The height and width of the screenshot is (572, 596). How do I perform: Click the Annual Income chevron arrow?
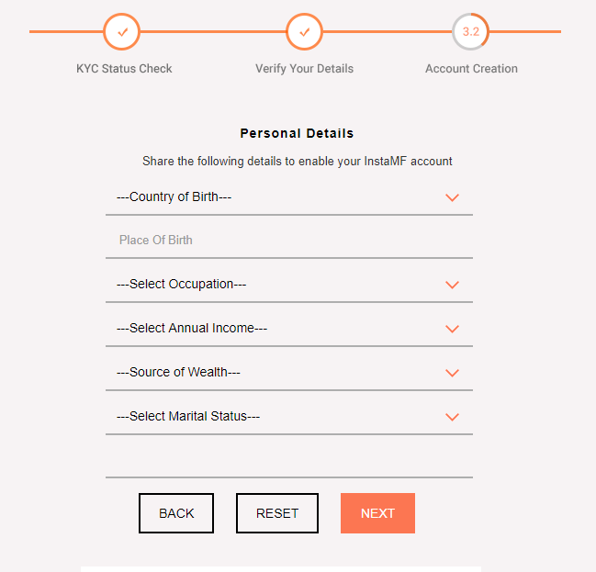coord(452,329)
